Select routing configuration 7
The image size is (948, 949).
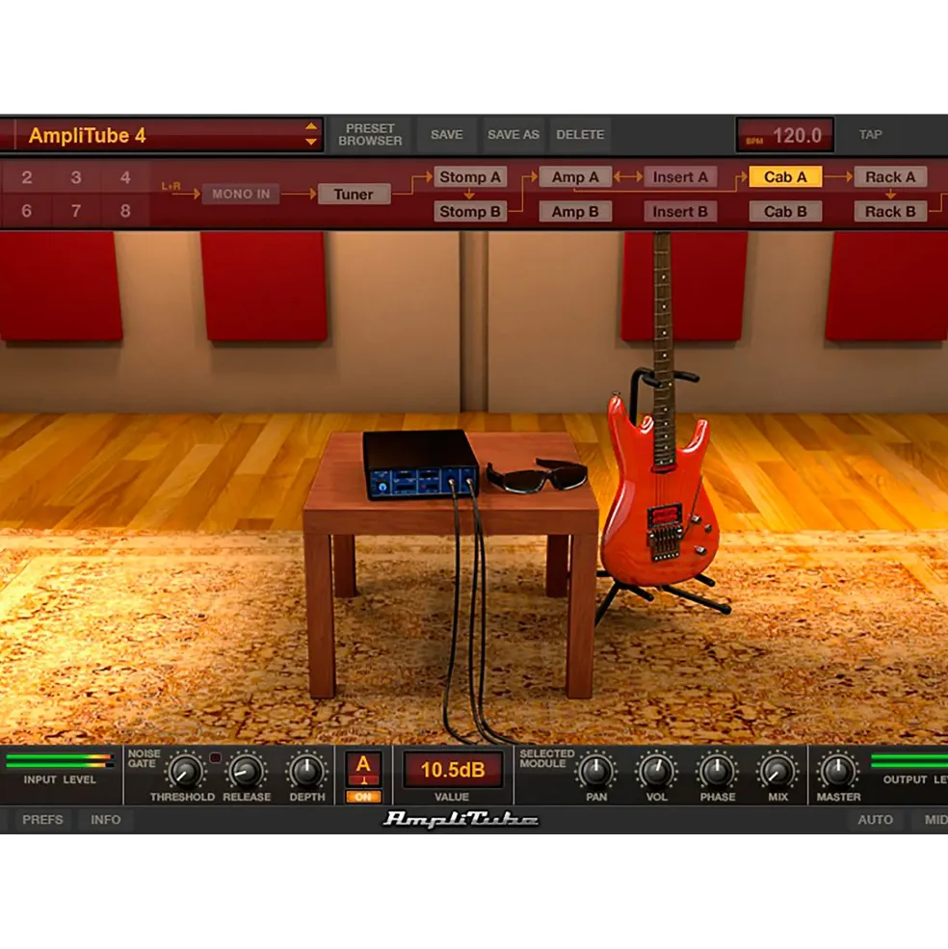76,211
